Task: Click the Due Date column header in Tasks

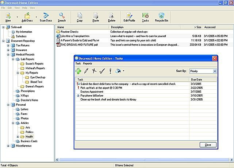Action: click(x=203, y=79)
